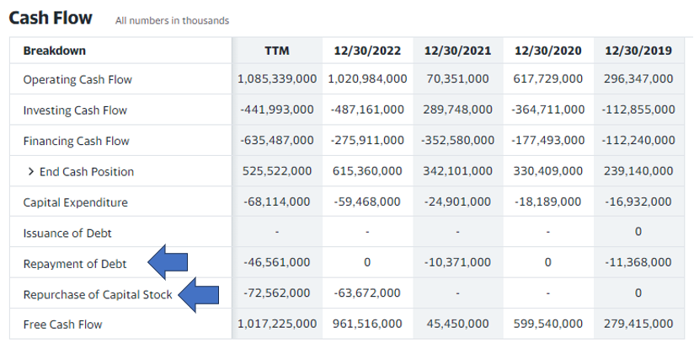The image size is (694, 349).
Task: Select the 12/30/2021 column header
Action: click(457, 51)
